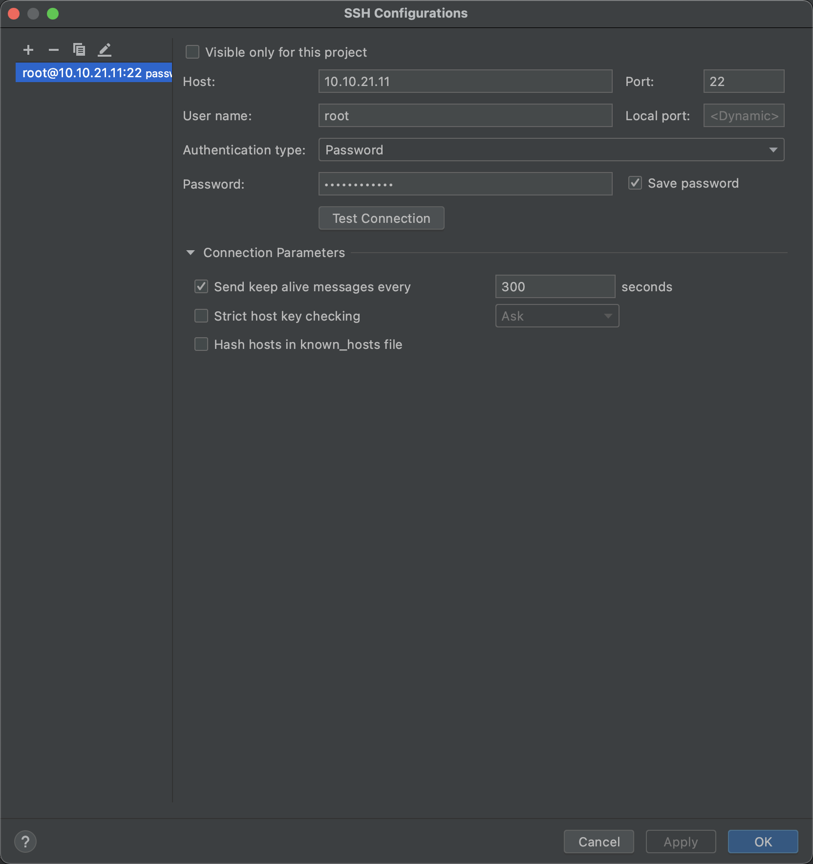813x864 pixels.
Task: Toggle Send keep alive messages option
Action: [201, 287]
